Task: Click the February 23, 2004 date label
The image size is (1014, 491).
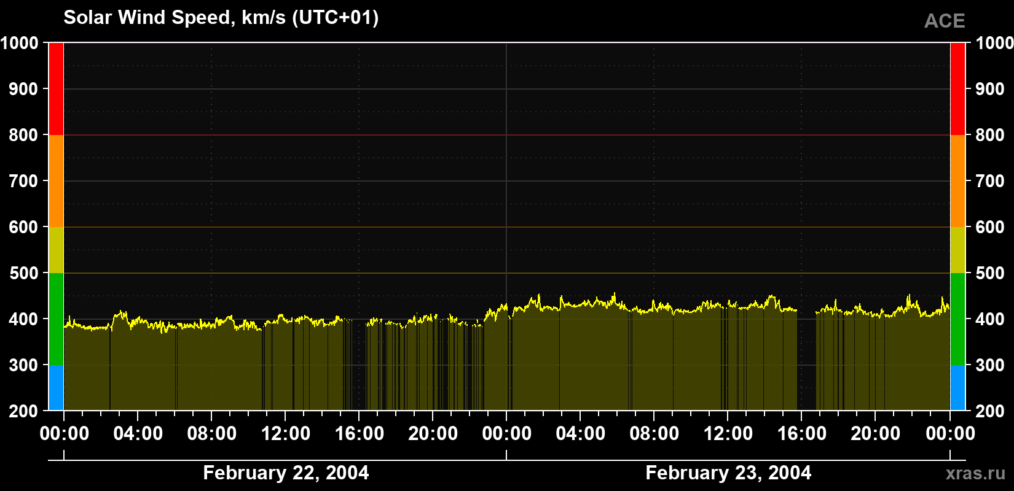Action: pos(728,473)
